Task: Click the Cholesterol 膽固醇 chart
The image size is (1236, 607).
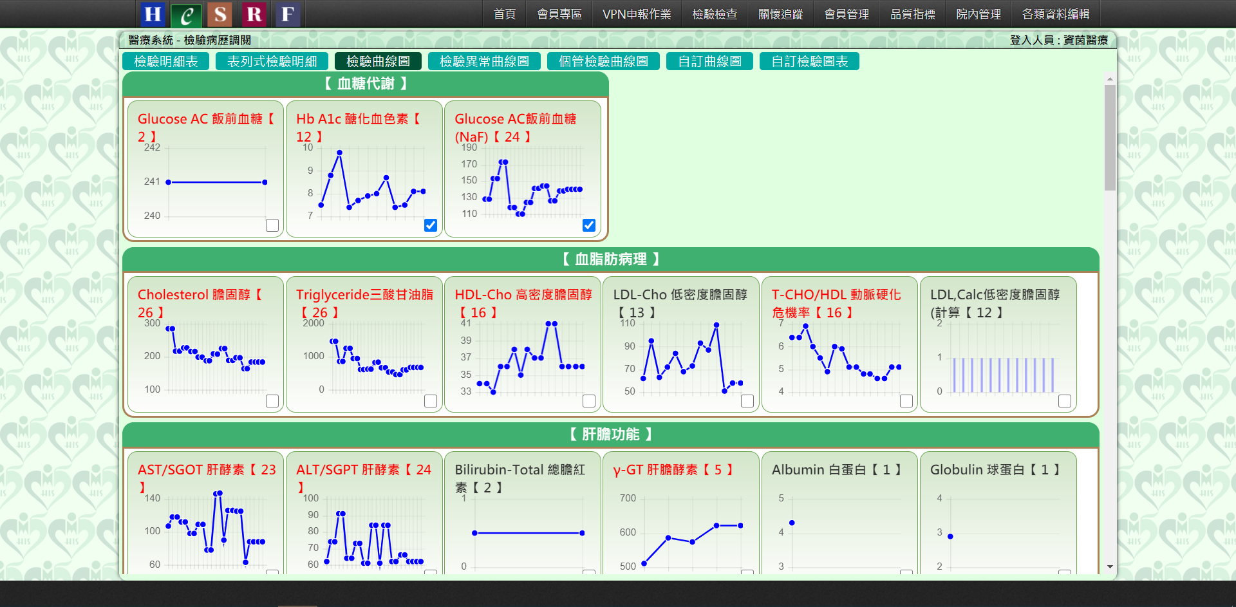Action: pyautogui.click(x=205, y=359)
